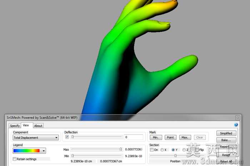
Task: Close the SnSMesh dialog window
Action: pos(238,118)
